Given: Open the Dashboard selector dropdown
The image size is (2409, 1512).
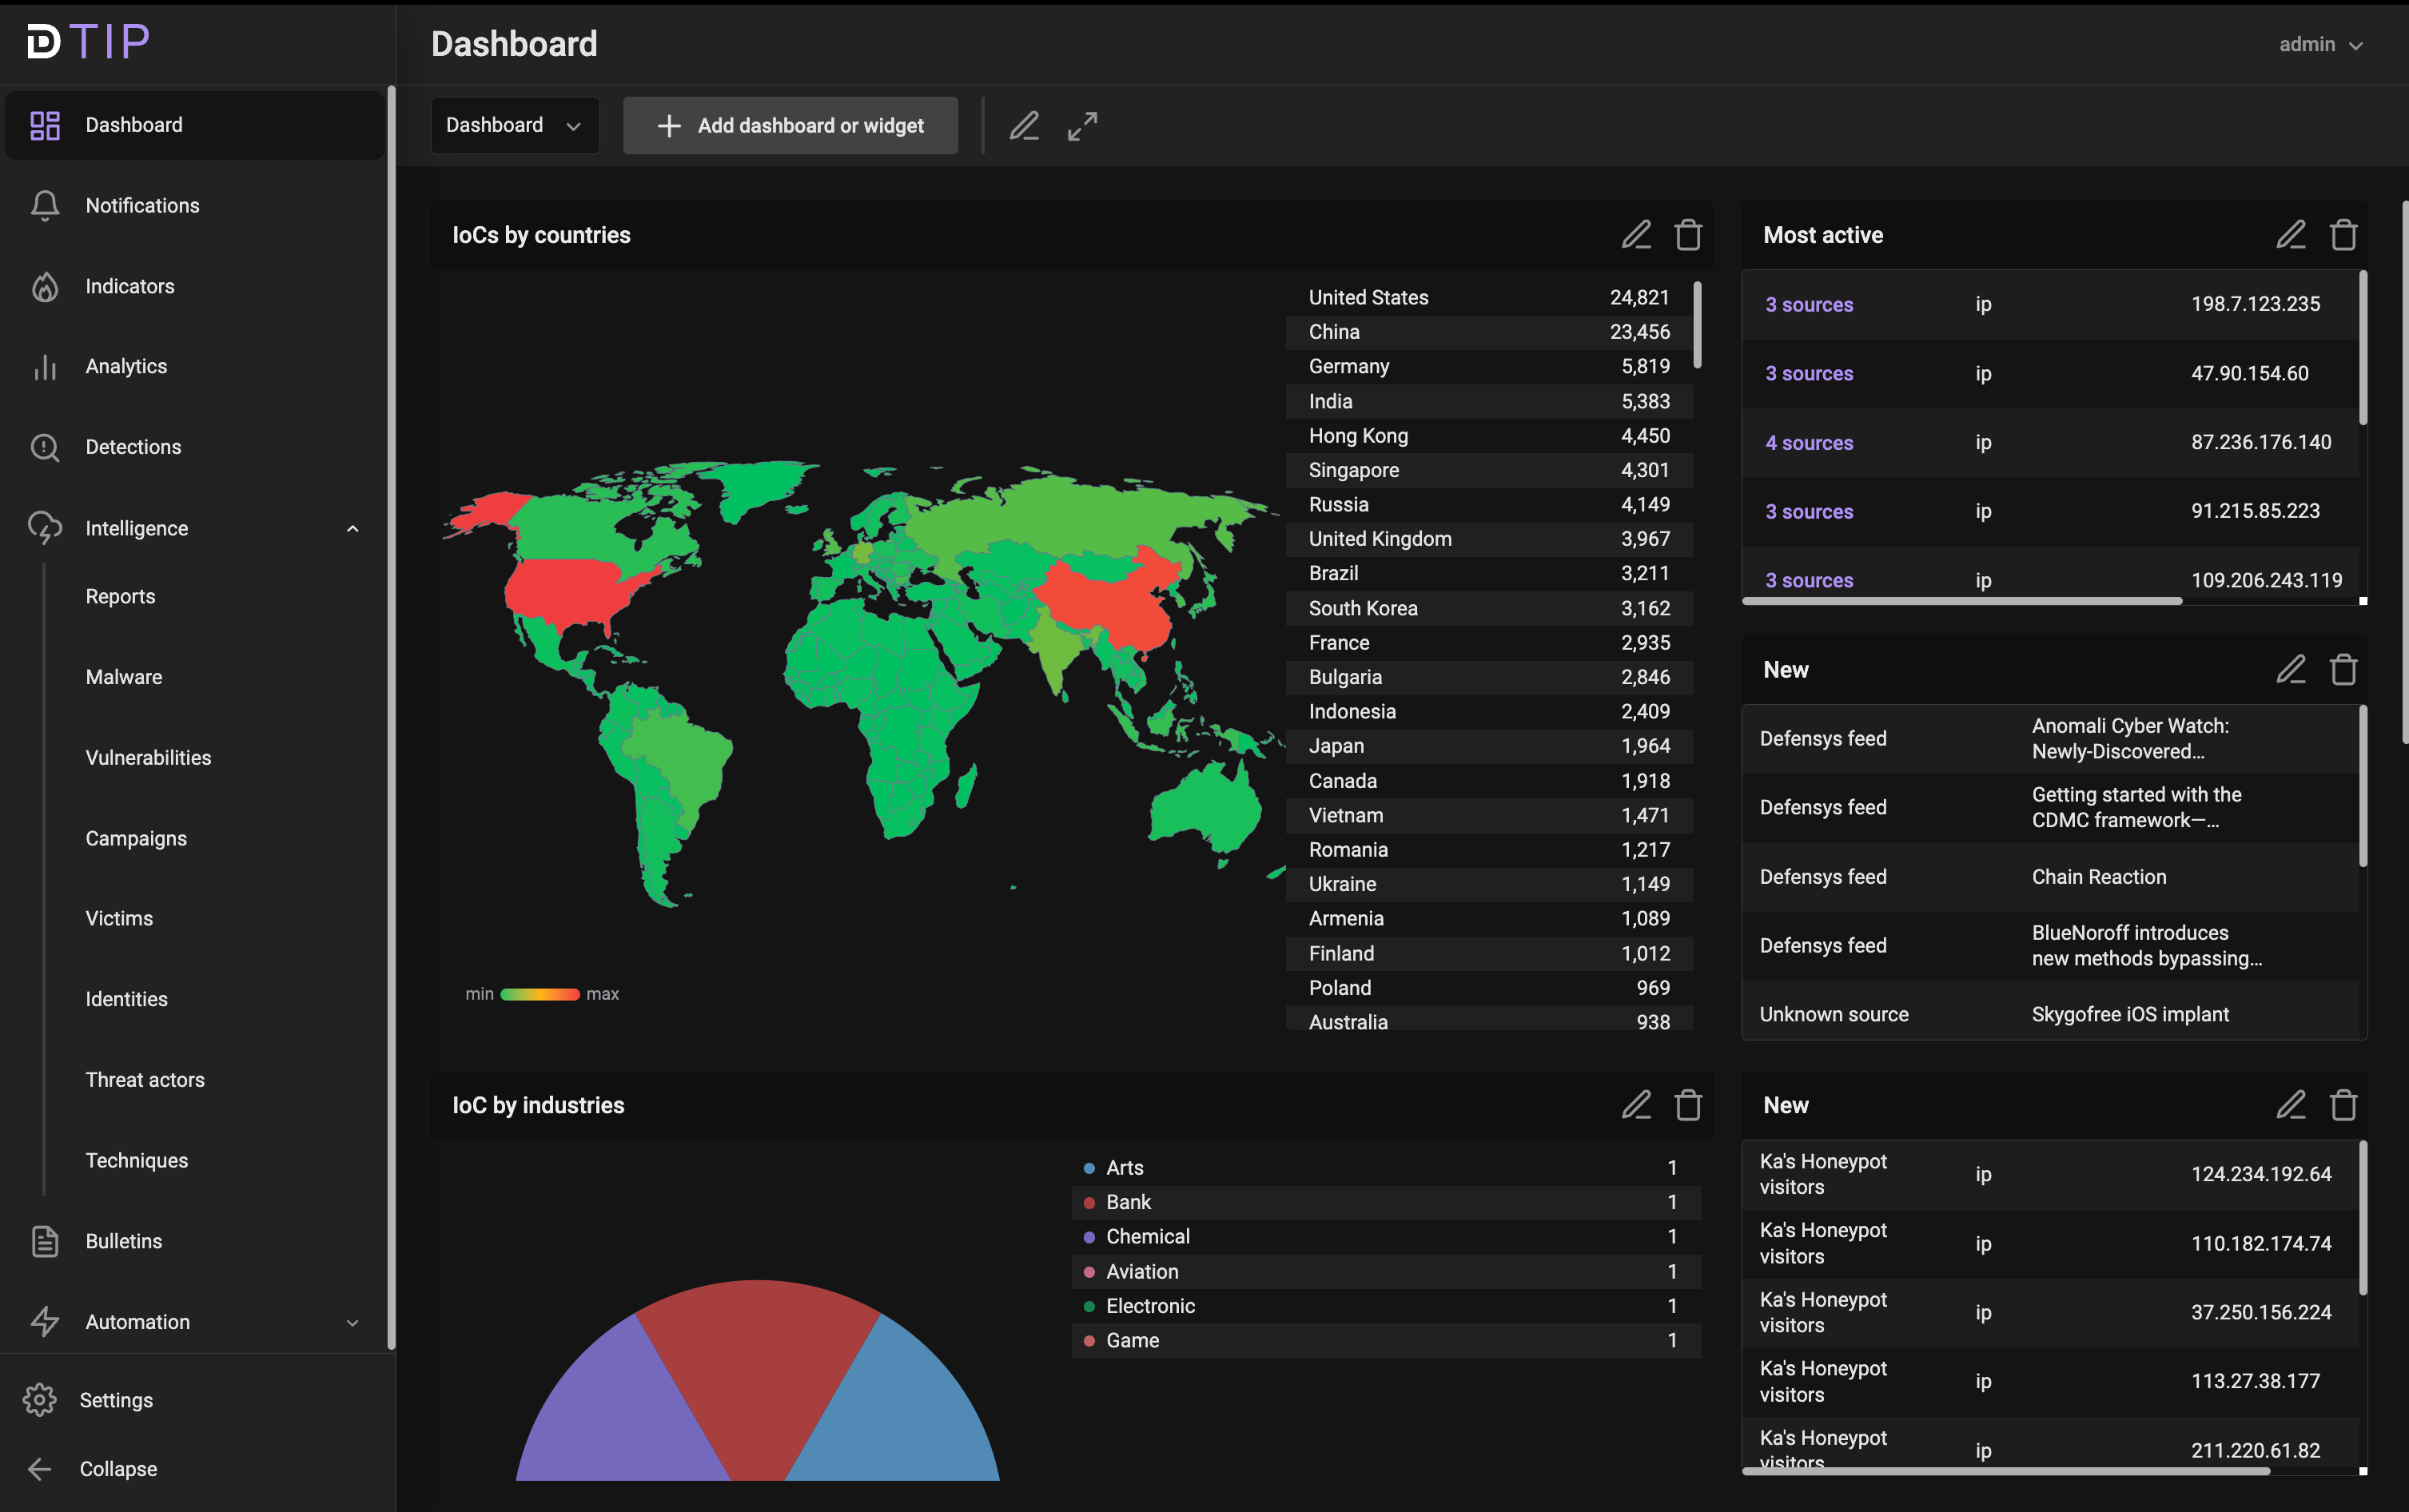Looking at the screenshot, I should [x=514, y=126].
